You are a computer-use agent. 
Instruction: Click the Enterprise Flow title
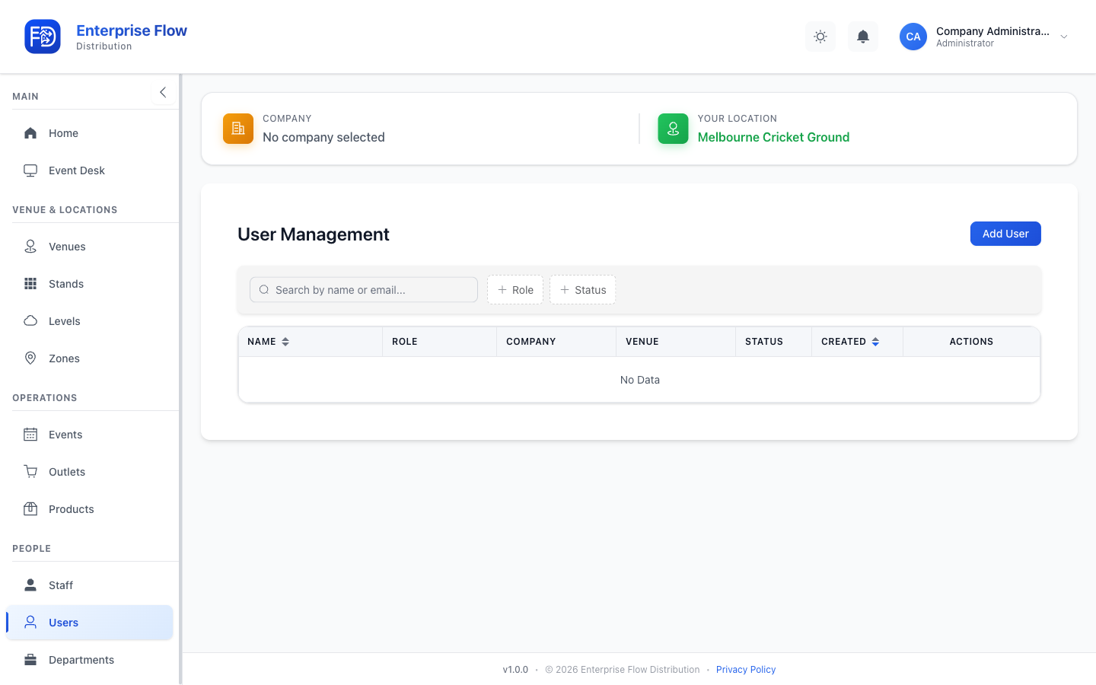pos(132,30)
